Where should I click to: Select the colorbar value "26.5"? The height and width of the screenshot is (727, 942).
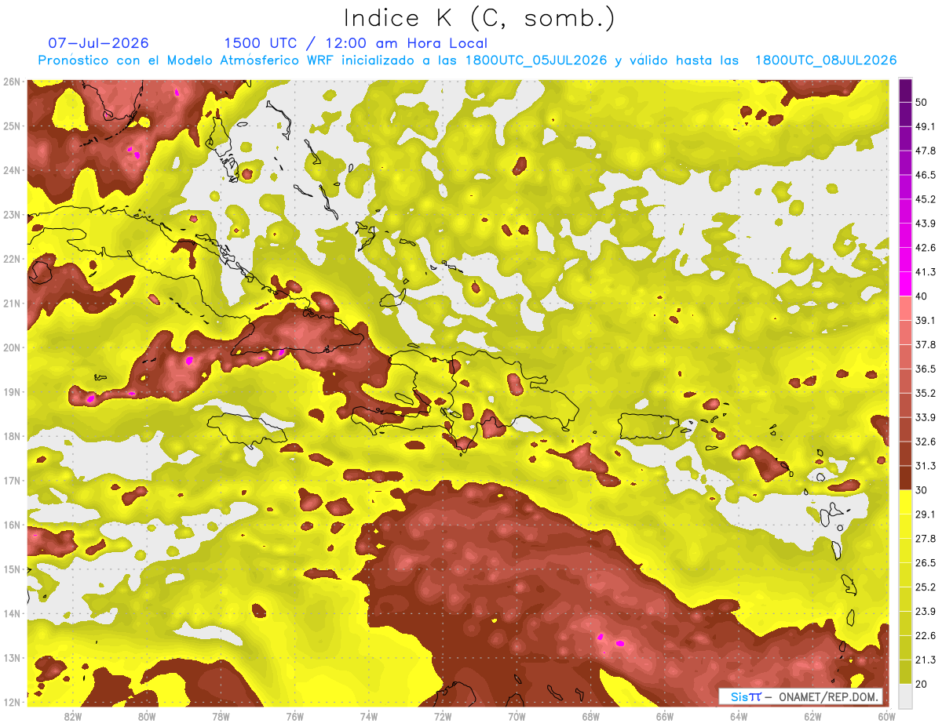[925, 562]
